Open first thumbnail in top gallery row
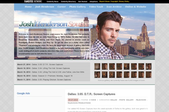169x112 pixels. (97, 66)
